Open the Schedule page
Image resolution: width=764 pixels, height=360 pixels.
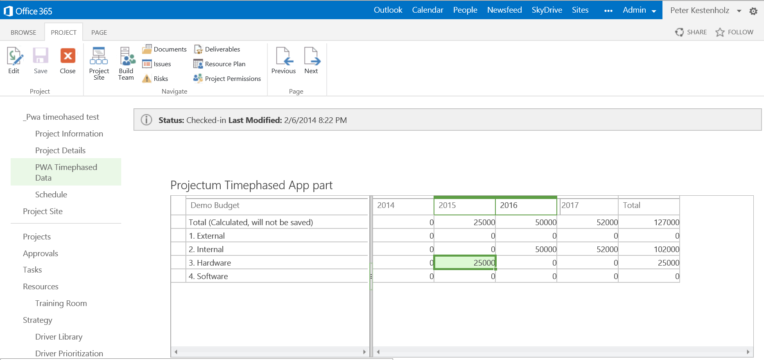[51, 195]
